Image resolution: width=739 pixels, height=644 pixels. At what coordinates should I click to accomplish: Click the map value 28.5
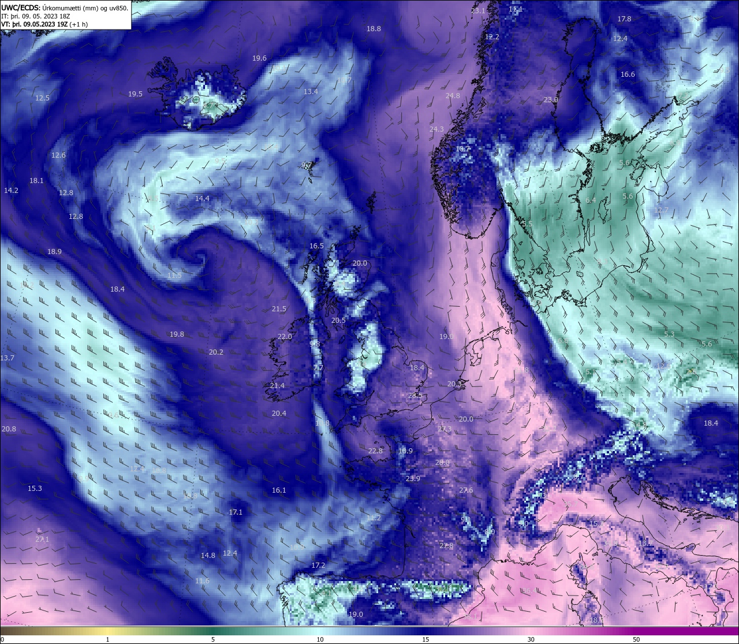coord(415,396)
